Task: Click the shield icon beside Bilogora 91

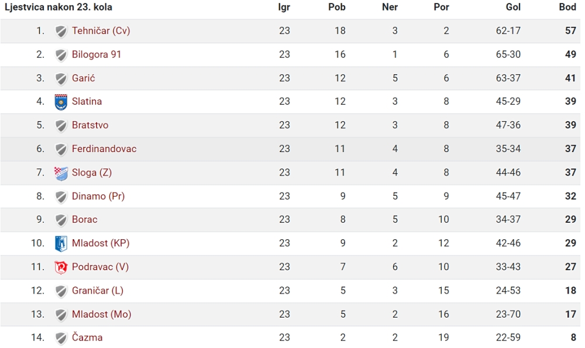Action: [61, 55]
